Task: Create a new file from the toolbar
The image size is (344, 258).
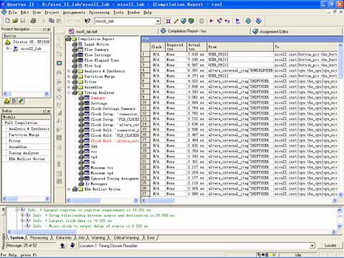Action: [x=8, y=21]
